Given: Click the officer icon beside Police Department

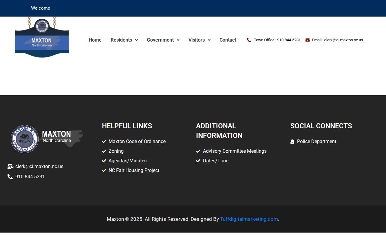Looking at the screenshot, I should pos(292,142).
